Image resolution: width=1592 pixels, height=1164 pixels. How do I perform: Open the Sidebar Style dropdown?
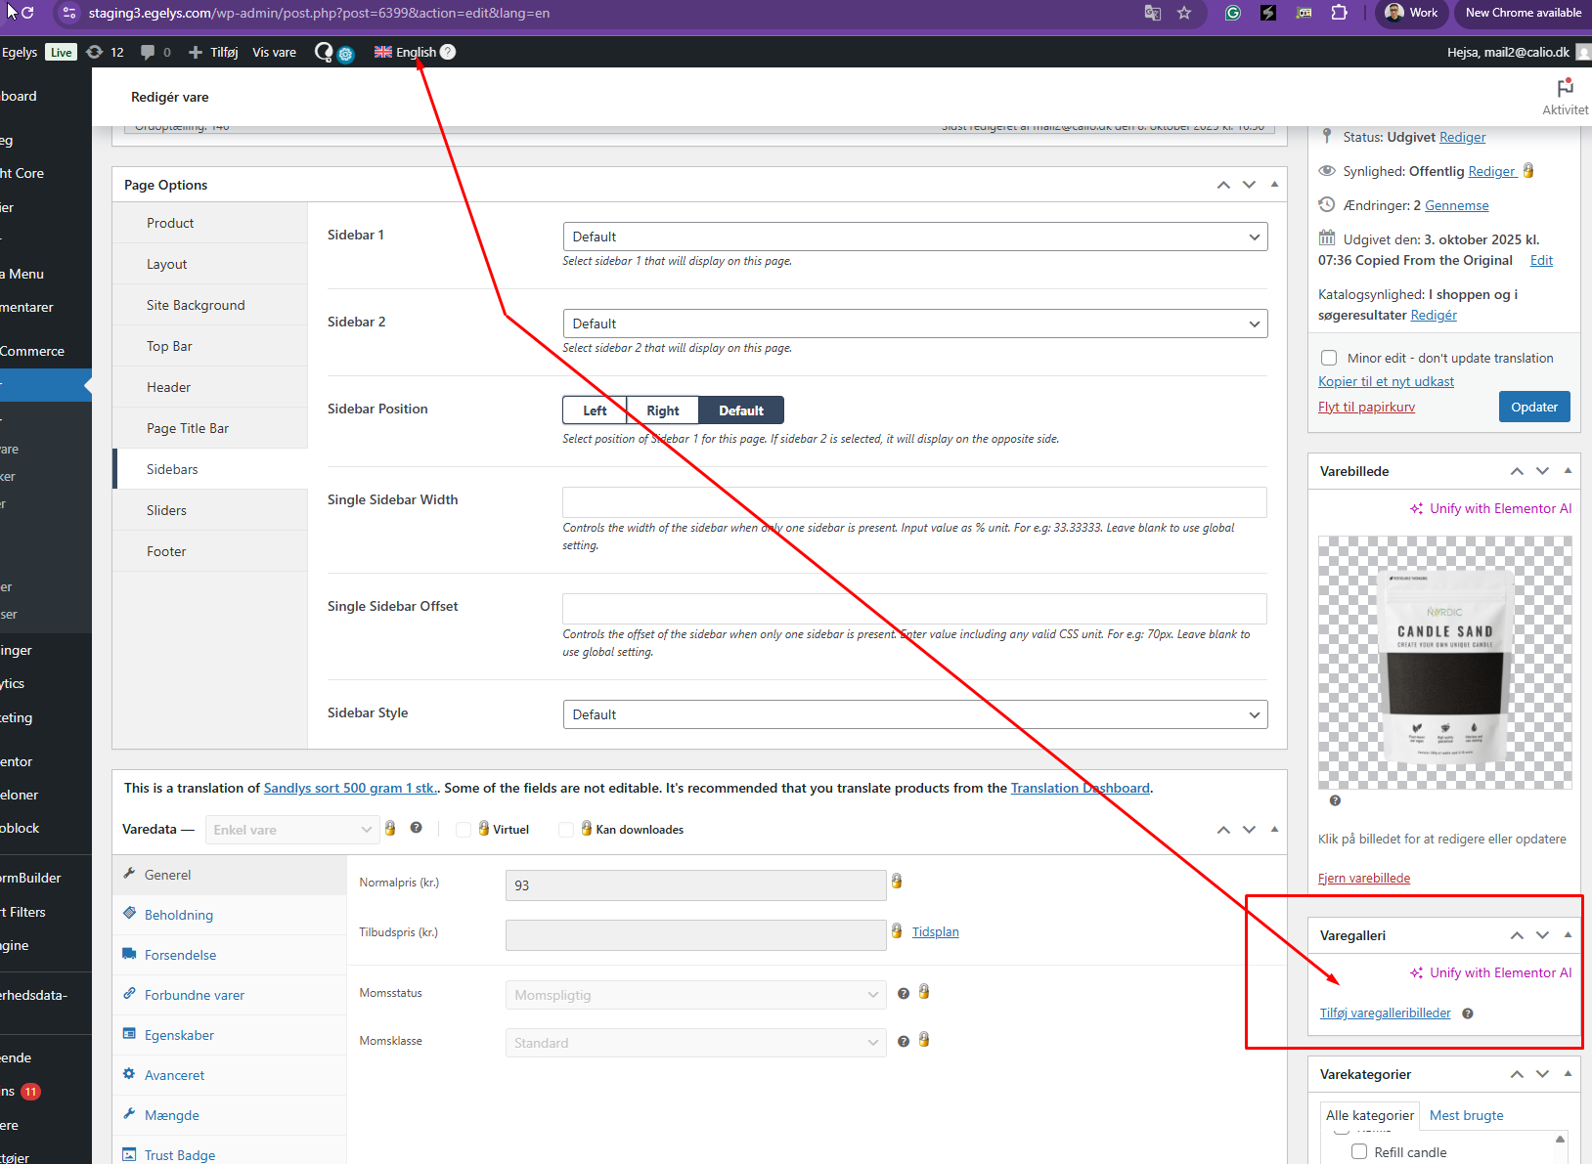coord(915,714)
